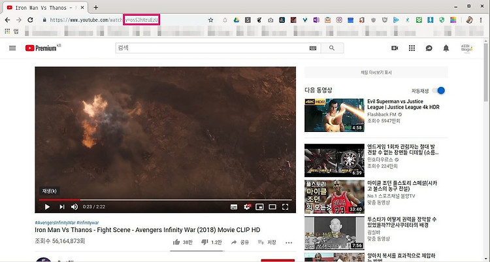Open Evil Superman vs Justice League video title
The height and width of the screenshot is (262, 490).
pyautogui.click(x=403, y=104)
